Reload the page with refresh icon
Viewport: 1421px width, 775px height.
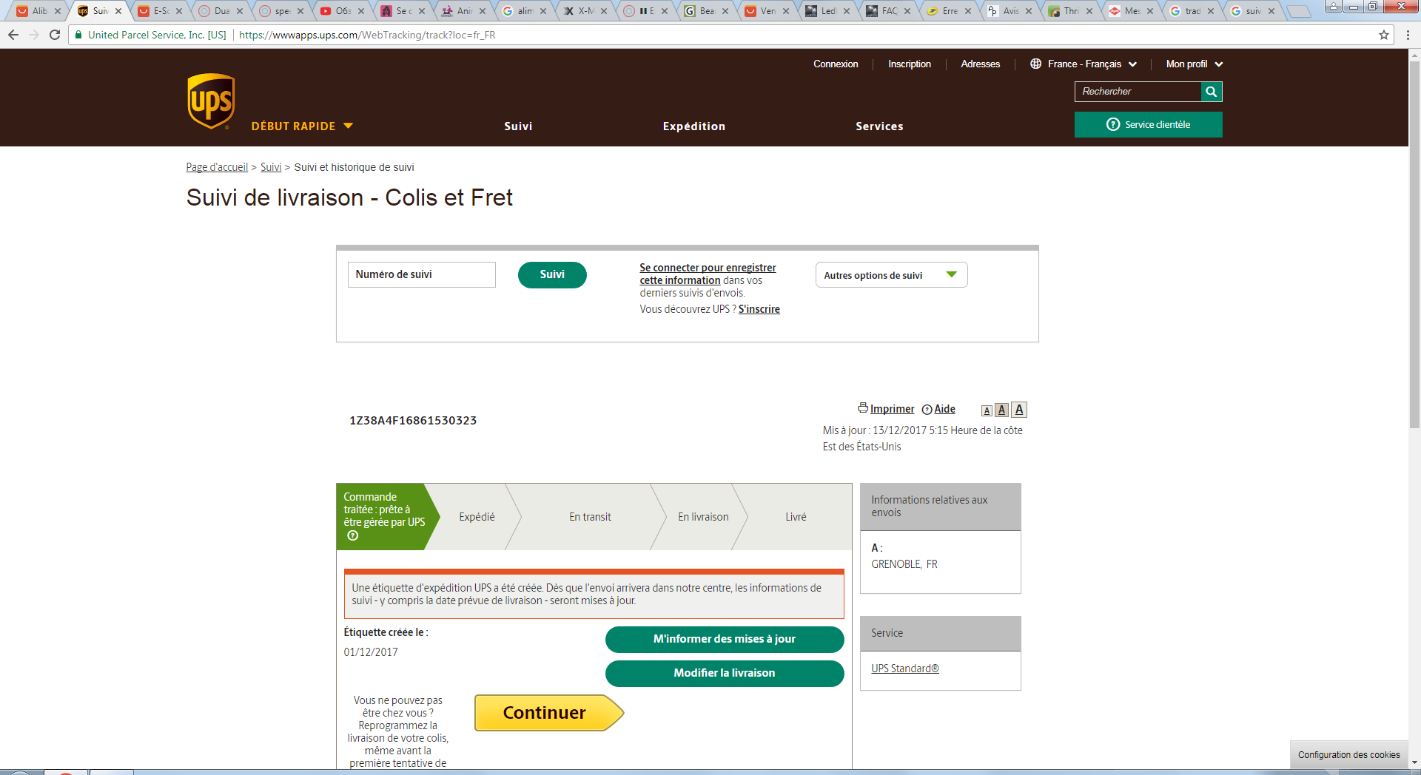55,35
